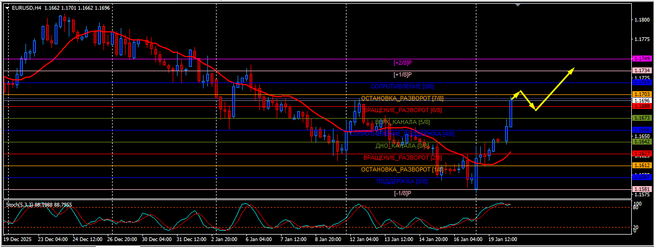
Task: Select the ДНО_КАНАЛА [3/8] label
Action: tap(402, 146)
